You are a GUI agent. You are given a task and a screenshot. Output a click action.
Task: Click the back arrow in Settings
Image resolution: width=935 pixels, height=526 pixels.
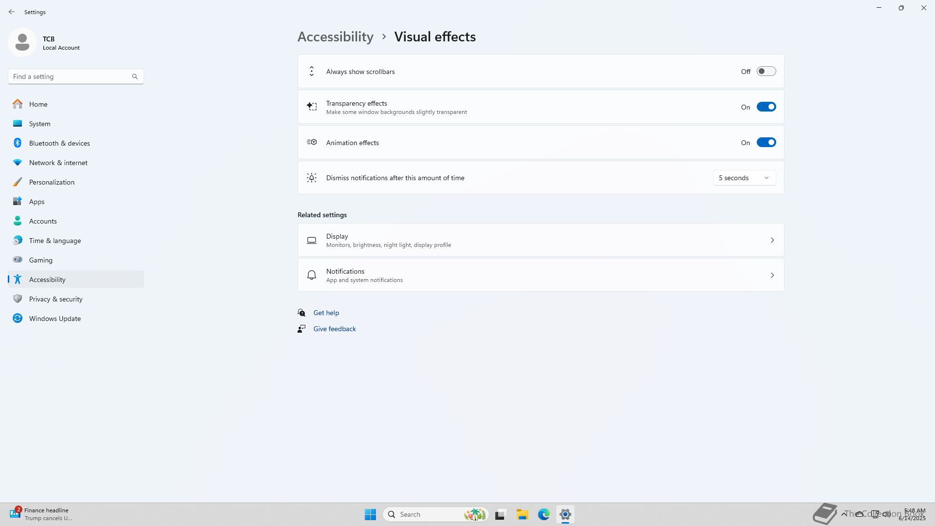12,12
